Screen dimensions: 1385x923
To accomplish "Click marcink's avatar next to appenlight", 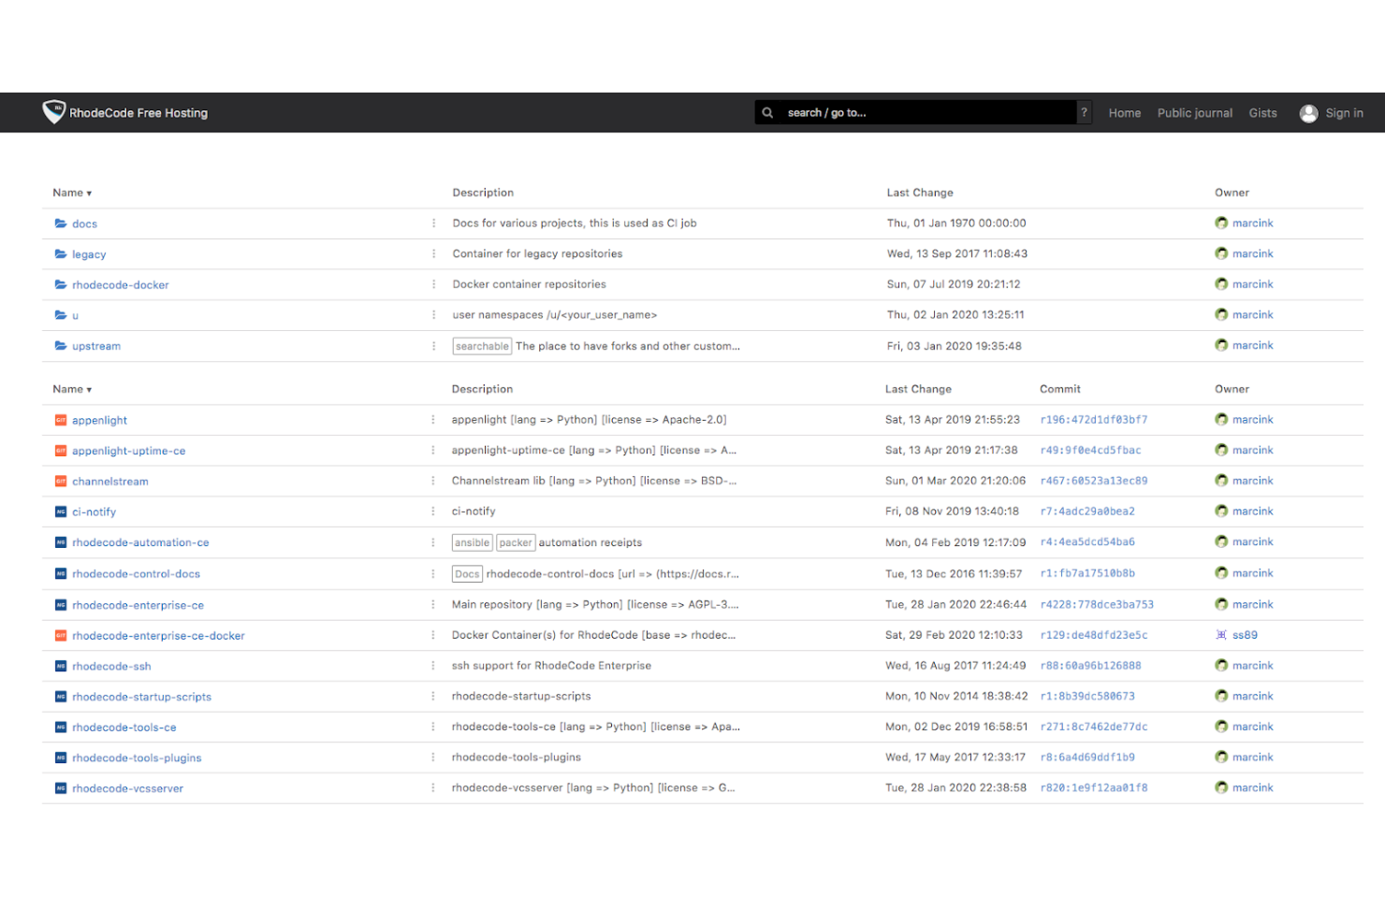I will click(x=1221, y=420).
